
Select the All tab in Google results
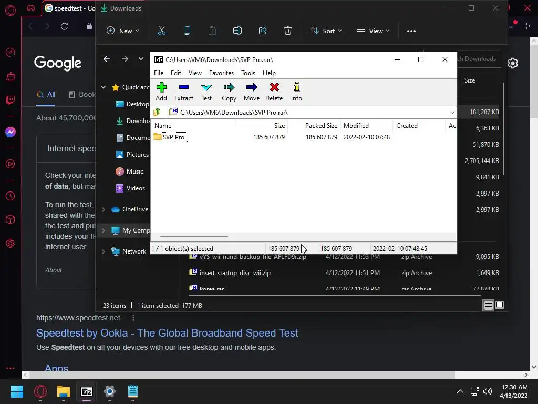pyautogui.click(x=46, y=95)
